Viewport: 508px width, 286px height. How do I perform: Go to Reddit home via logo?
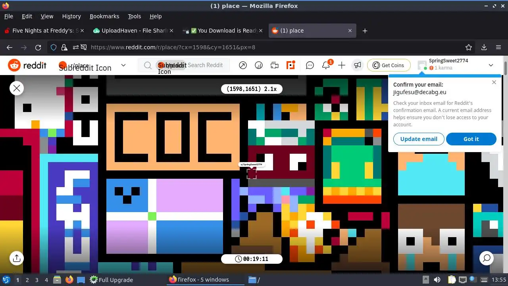[27, 65]
